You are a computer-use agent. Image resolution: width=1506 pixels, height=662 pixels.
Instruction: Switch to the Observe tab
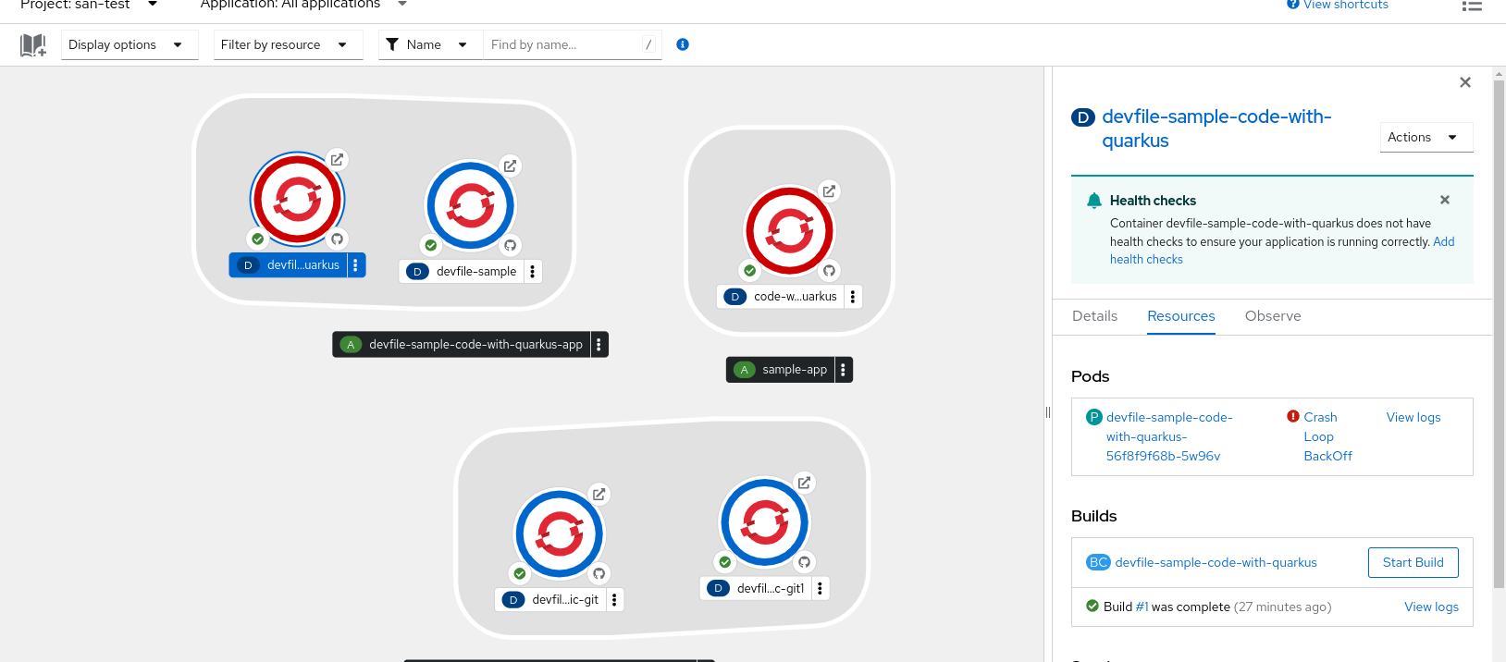pyautogui.click(x=1273, y=316)
